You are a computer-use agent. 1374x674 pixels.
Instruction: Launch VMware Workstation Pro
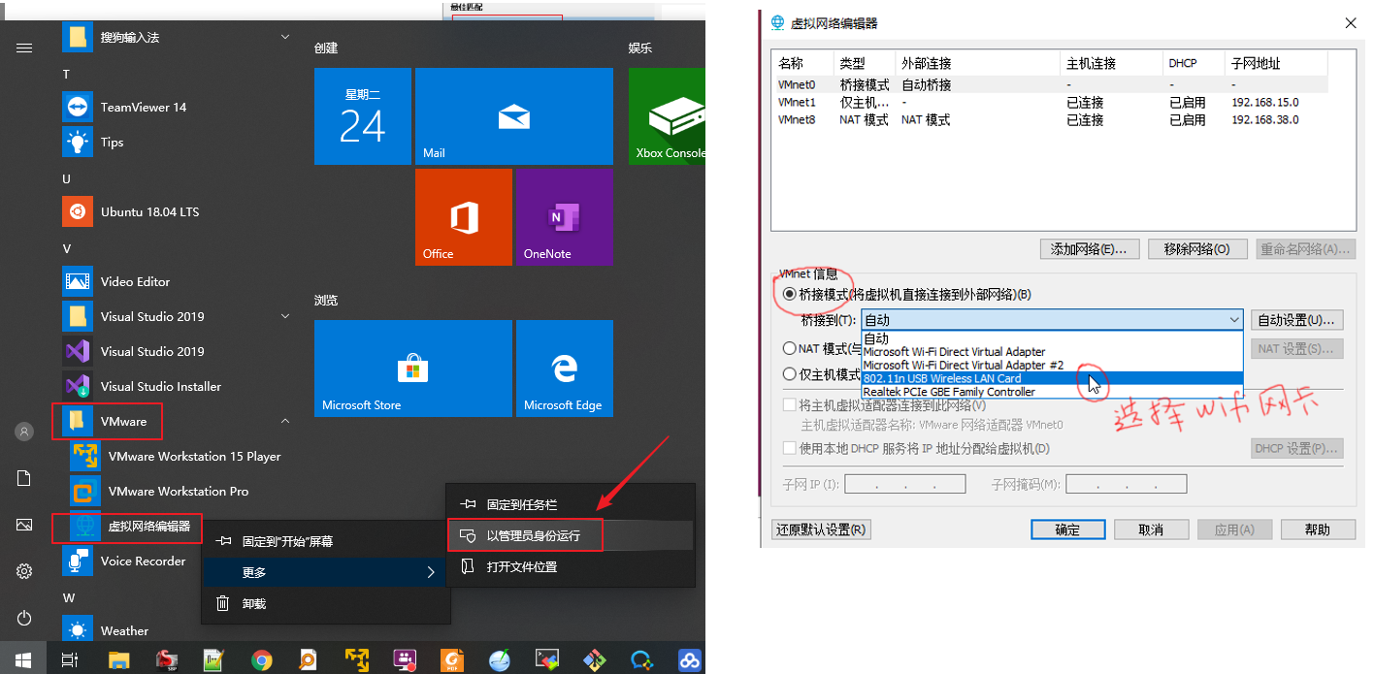[x=179, y=491]
